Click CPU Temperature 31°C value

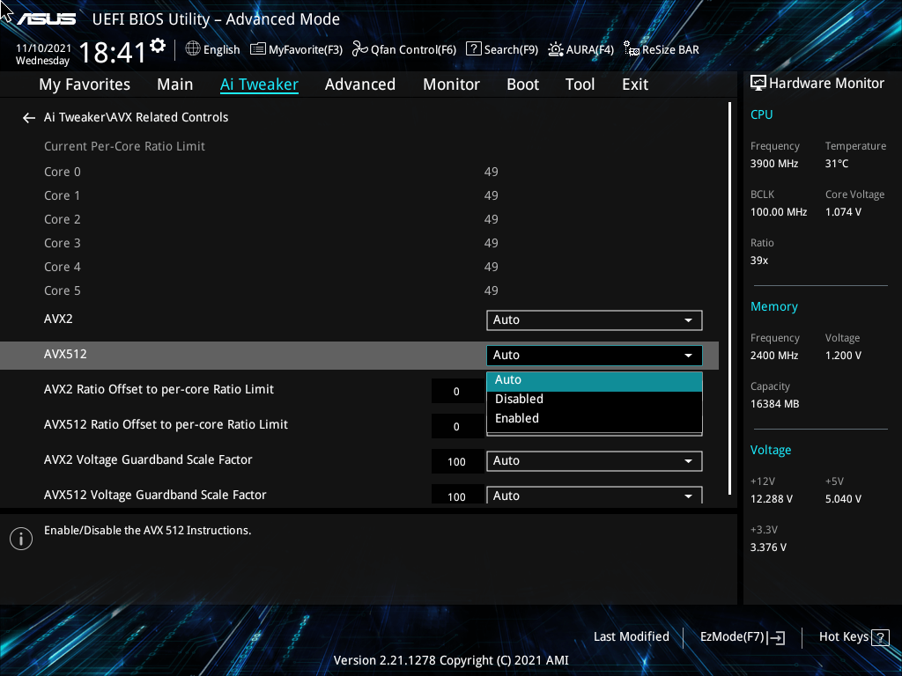pyautogui.click(x=837, y=164)
